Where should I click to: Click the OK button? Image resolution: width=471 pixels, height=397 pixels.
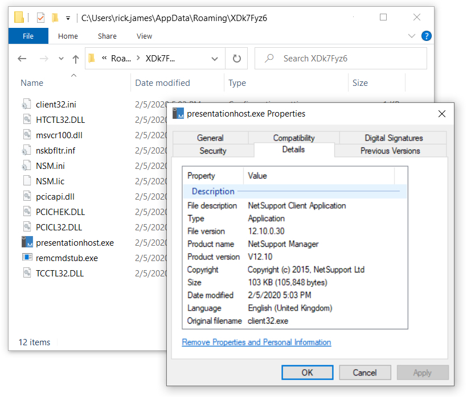pos(308,373)
